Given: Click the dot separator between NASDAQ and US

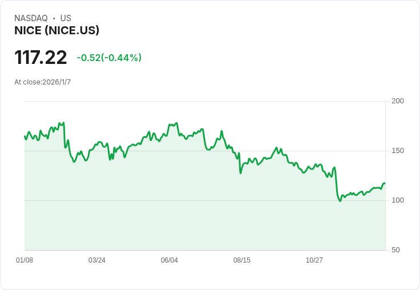Looking at the screenshot, I should pos(54,18).
